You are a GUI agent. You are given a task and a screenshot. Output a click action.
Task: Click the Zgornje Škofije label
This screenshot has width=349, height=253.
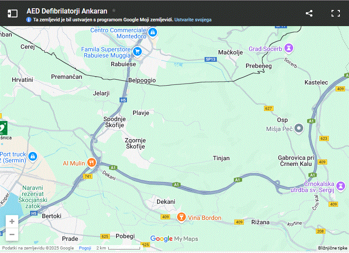click(135, 143)
